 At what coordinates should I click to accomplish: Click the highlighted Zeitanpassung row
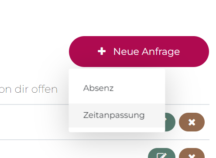pos(117,115)
